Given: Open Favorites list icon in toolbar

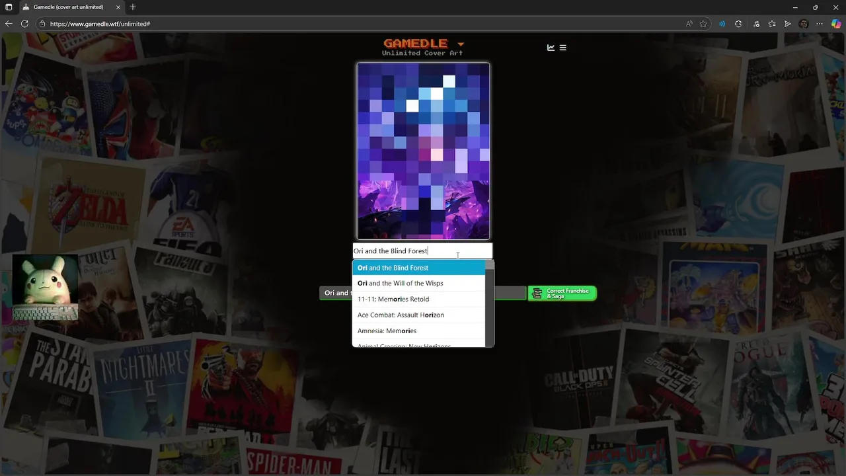Looking at the screenshot, I should [x=772, y=24].
